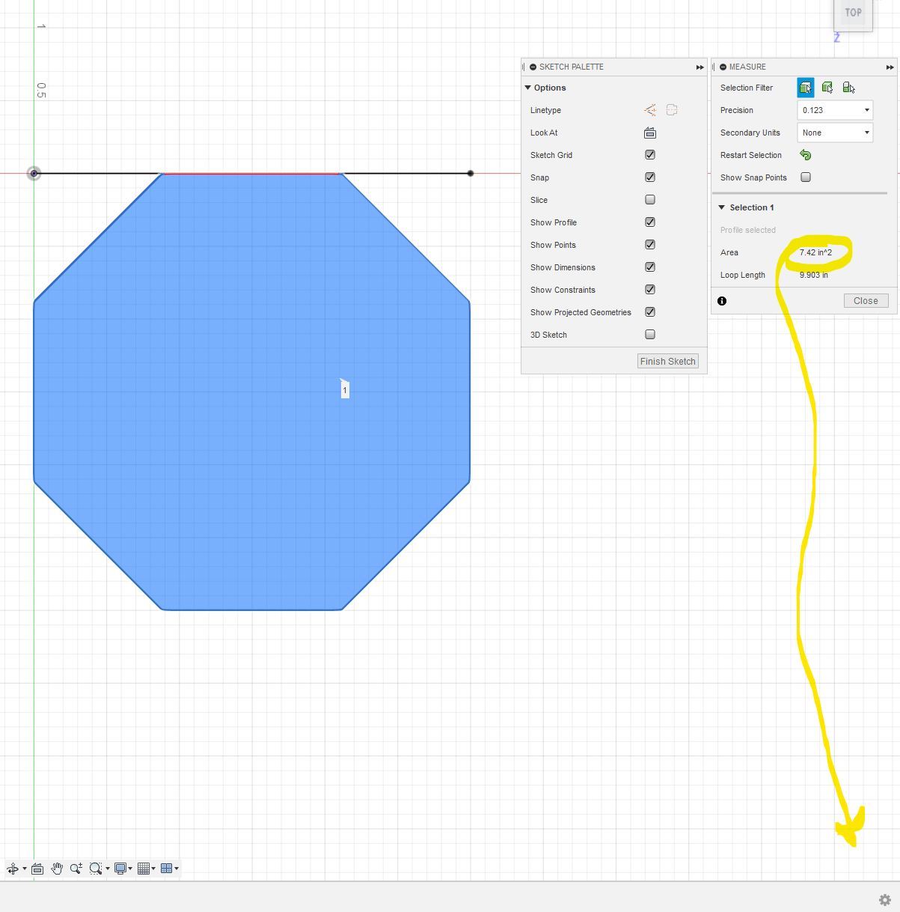Enable the Show Snap Points checkbox
Image resolution: width=900 pixels, height=912 pixels.
(806, 177)
